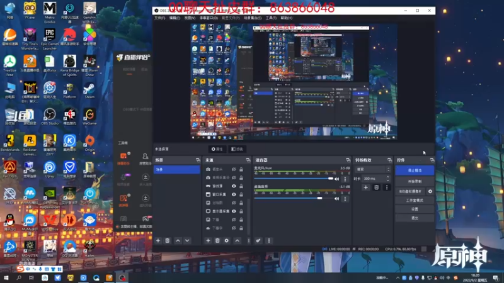The image size is (504, 283).
Task: Unlock the 窗口采集 source lock
Action: tap(241, 194)
